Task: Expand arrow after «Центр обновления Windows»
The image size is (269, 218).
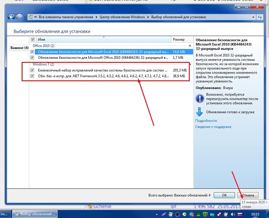Action: point(148,17)
